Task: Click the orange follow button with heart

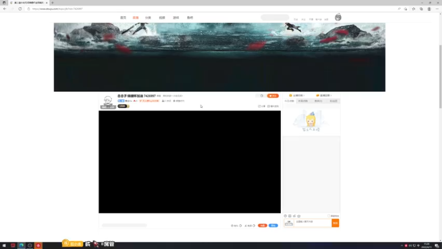Action: click(x=272, y=96)
